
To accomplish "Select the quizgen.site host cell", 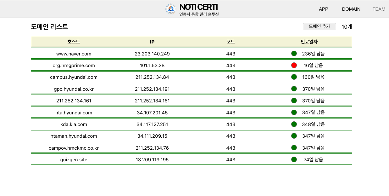I will click(x=74, y=160).
